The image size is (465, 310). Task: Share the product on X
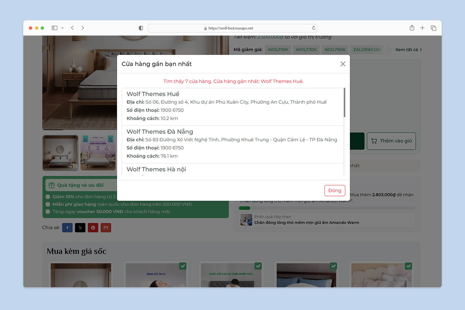(80, 228)
